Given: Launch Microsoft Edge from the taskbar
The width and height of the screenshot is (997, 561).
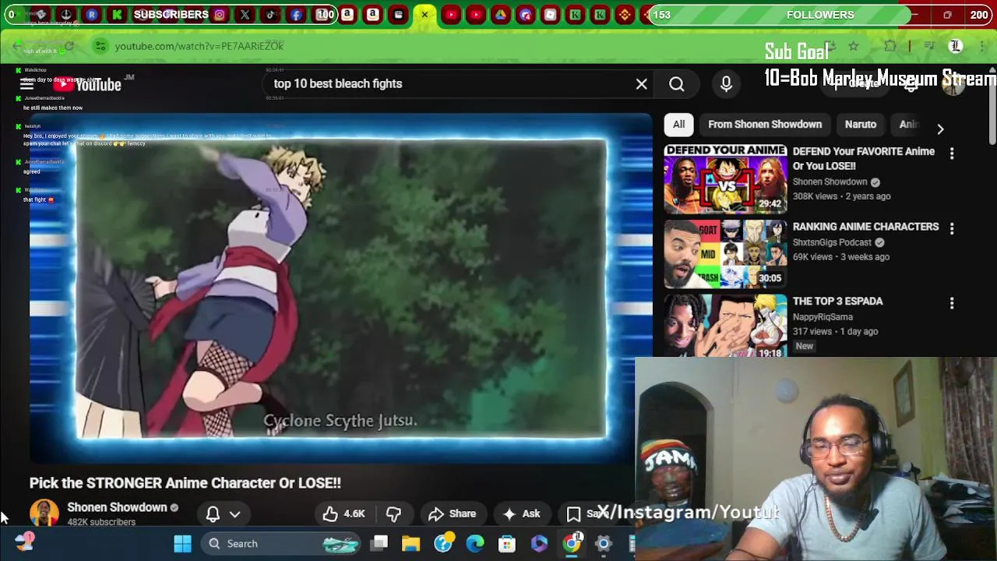Looking at the screenshot, I should [474, 543].
